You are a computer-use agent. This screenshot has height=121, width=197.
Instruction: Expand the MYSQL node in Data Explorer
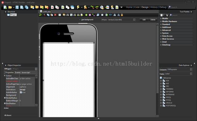coord(161,100)
